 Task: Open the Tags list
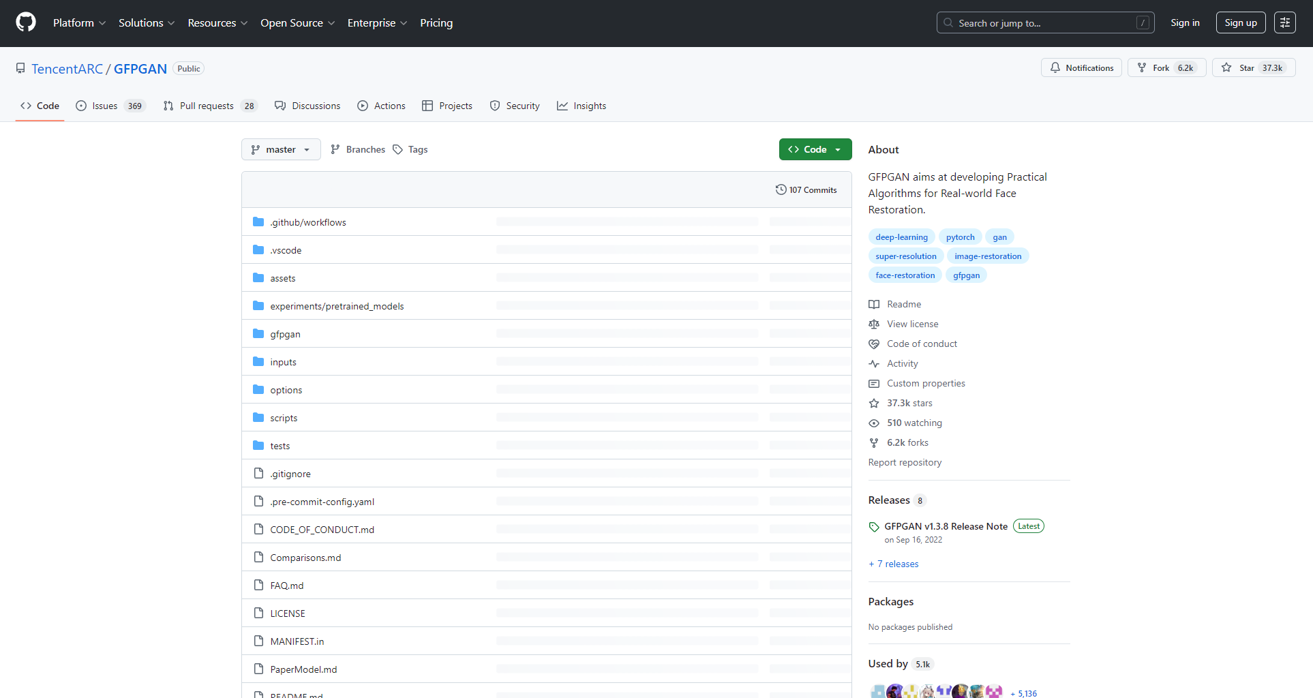click(410, 150)
